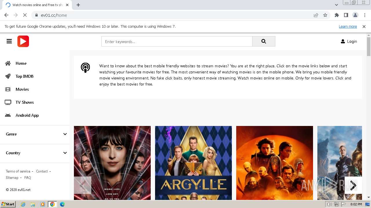Click the podcast broadcast icon
Screen dimensions: 371x208
pyautogui.click(x=85, y=68)
